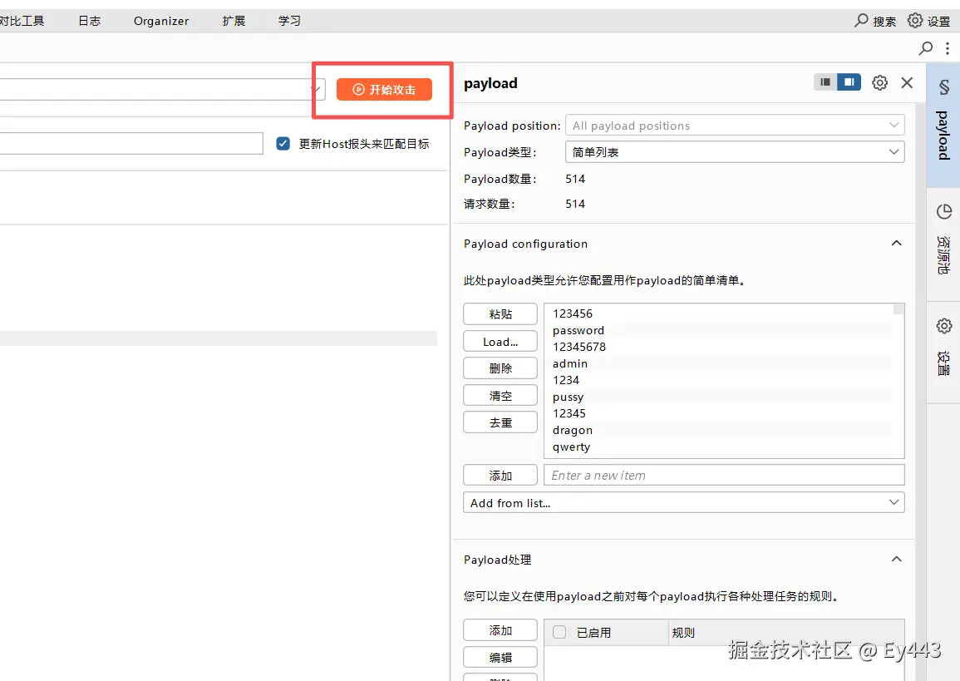Select payload entry dragon

pyautogui.click(x=573, y=431)
